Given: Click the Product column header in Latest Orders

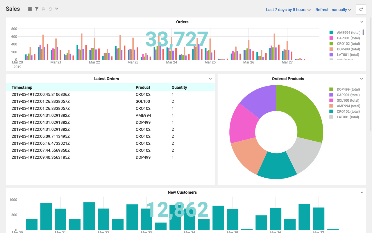Looking at the screenshot, I should coord(143,87).
